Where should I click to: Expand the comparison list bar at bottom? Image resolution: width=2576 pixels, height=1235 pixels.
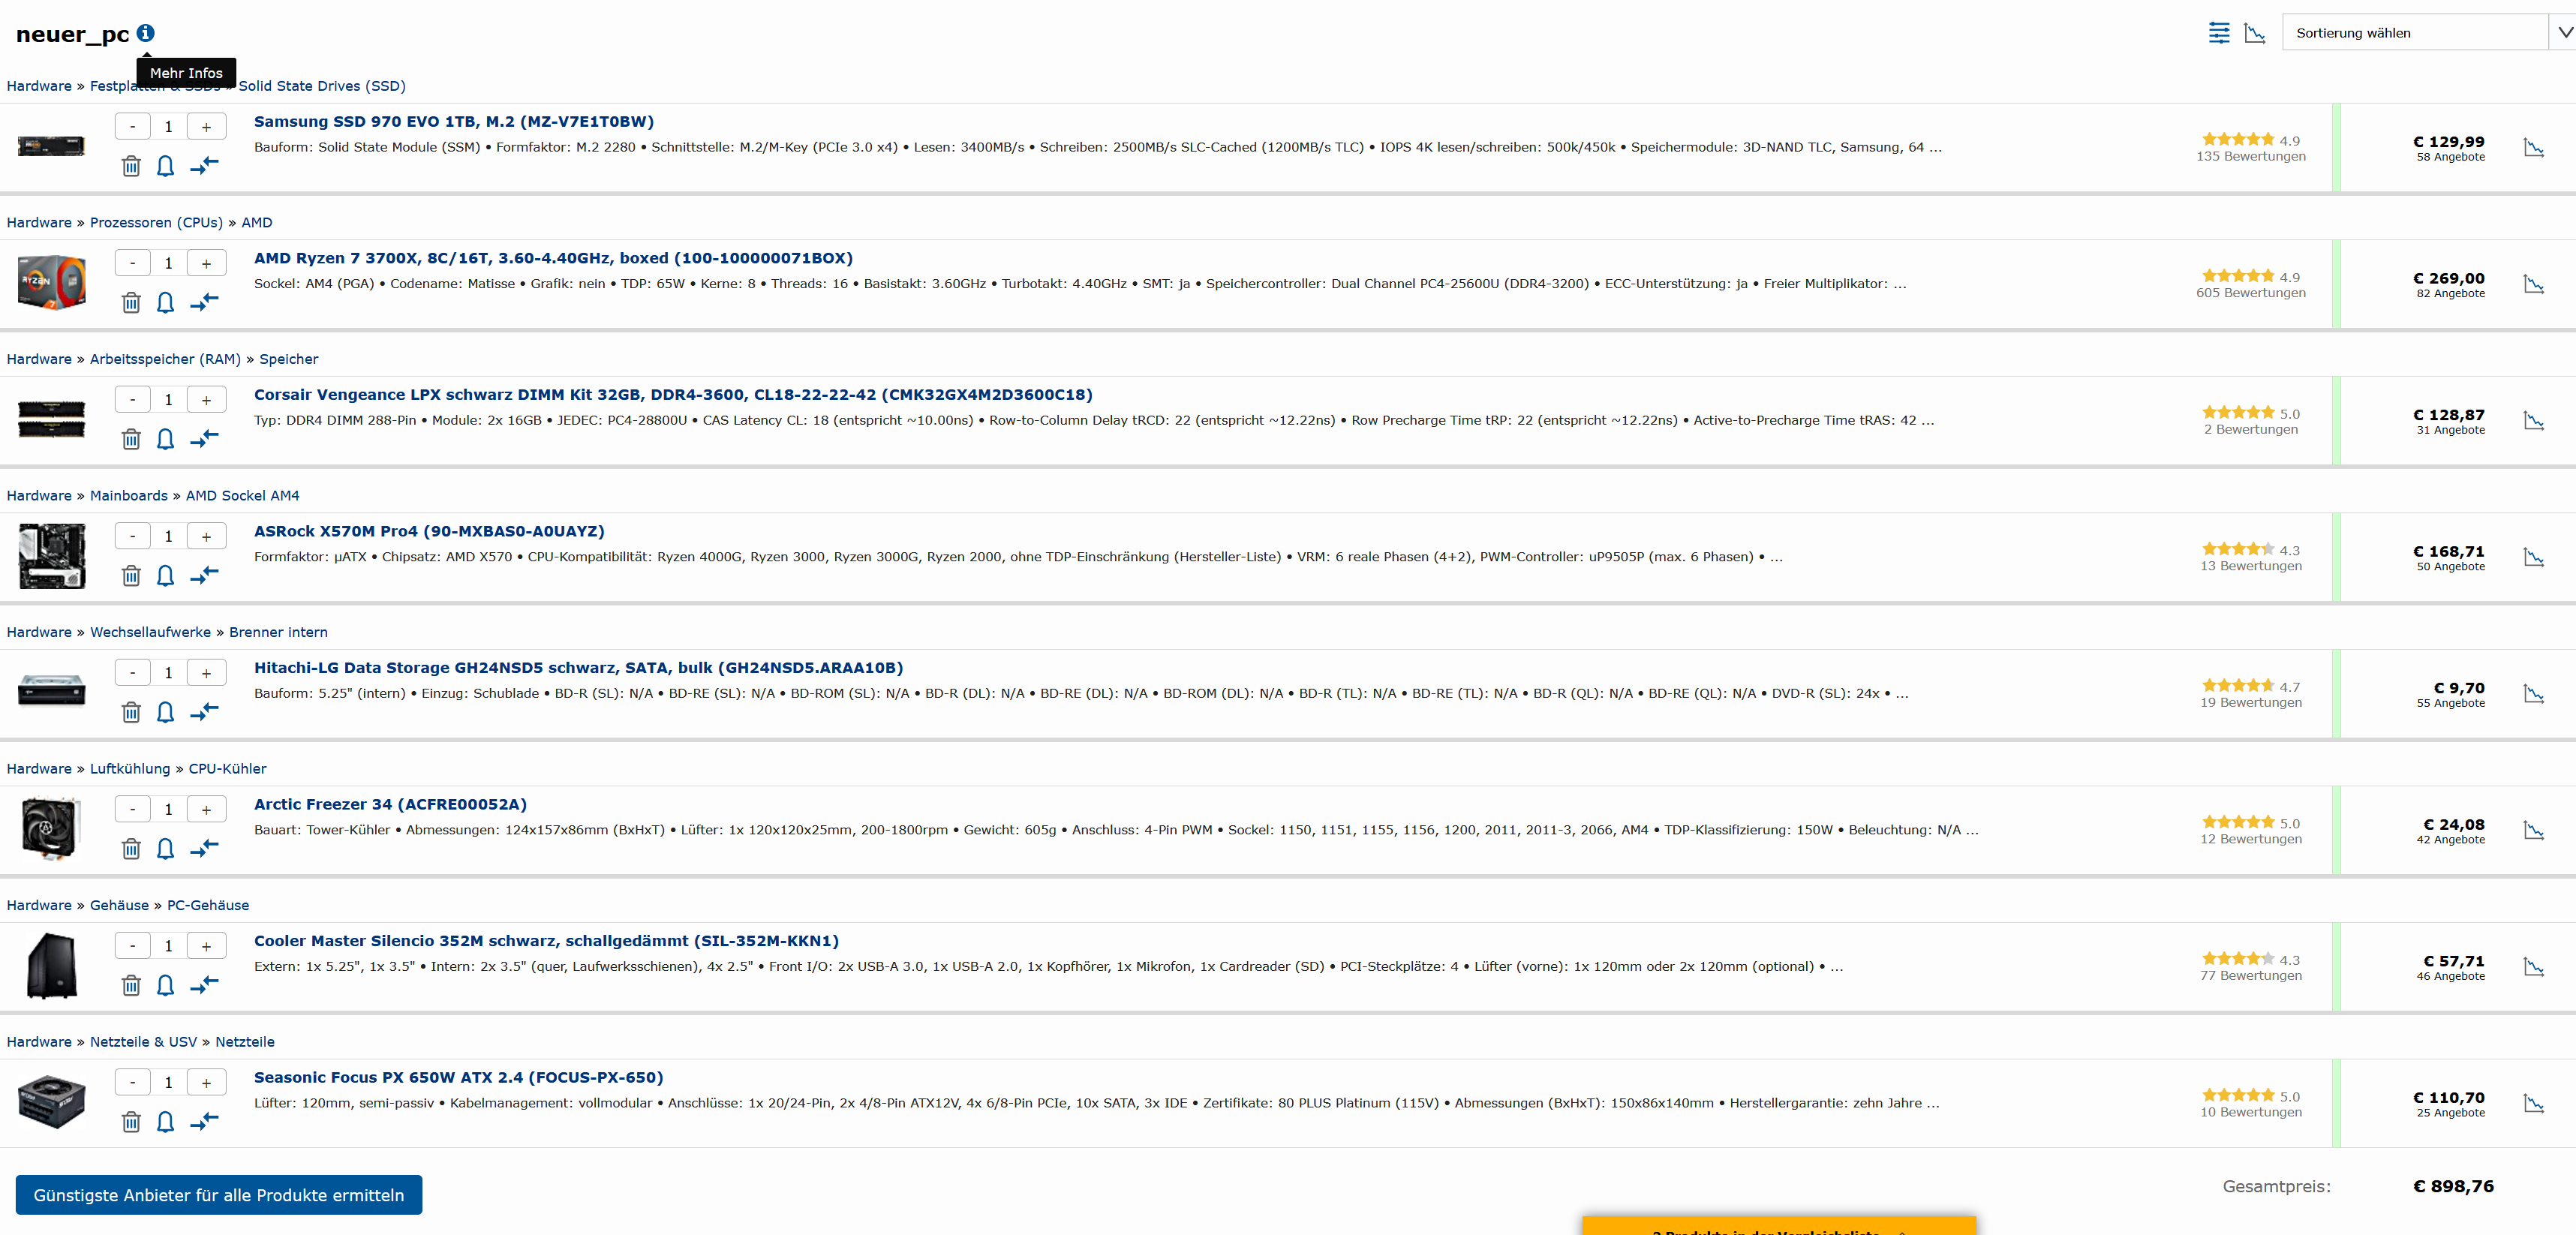(x=1779, y=1227)
